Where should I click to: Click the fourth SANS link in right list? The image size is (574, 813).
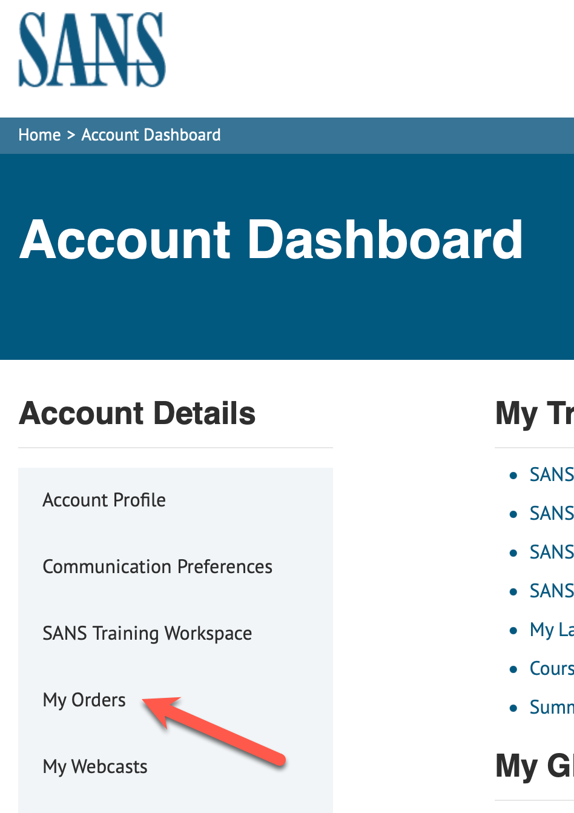551,591
